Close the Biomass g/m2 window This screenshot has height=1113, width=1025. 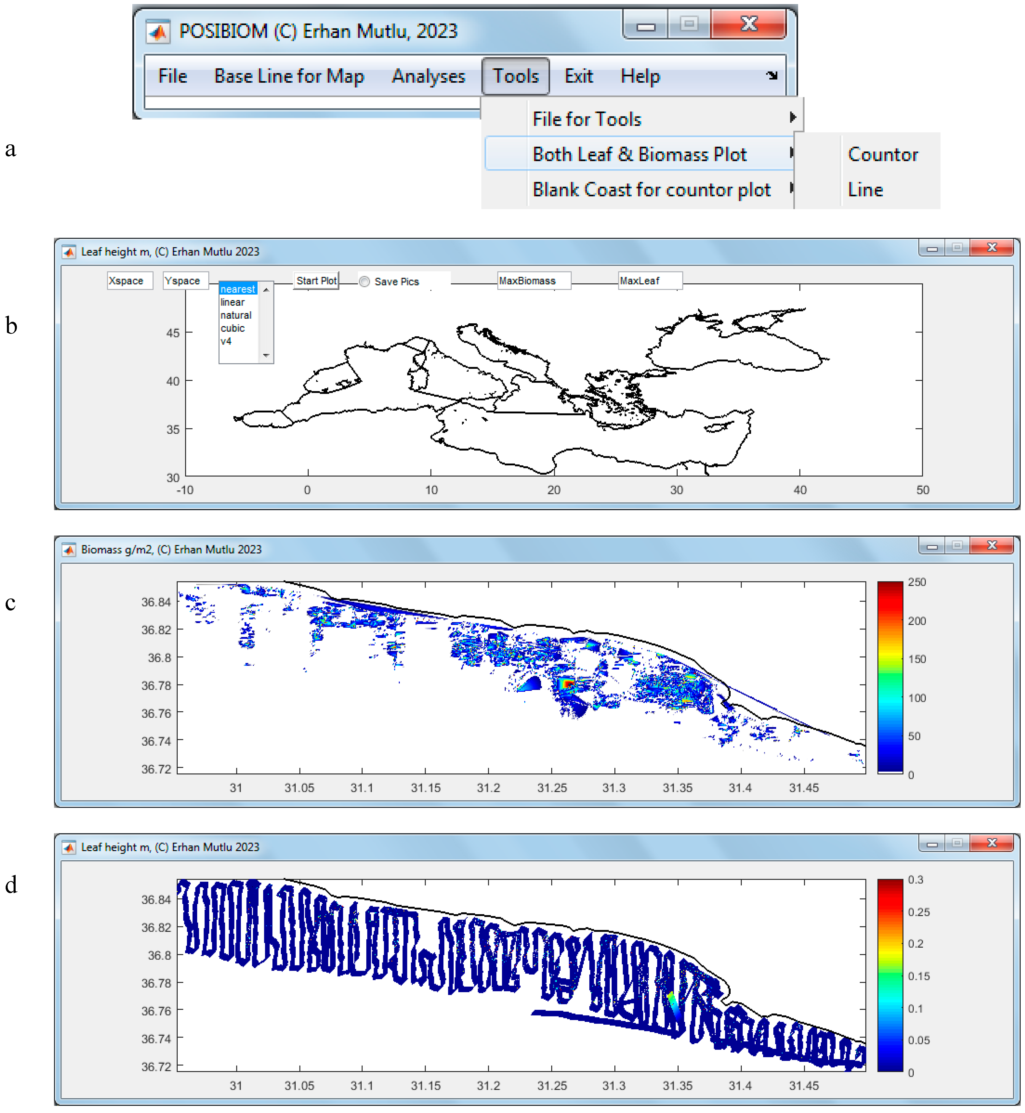pos(992,546)
